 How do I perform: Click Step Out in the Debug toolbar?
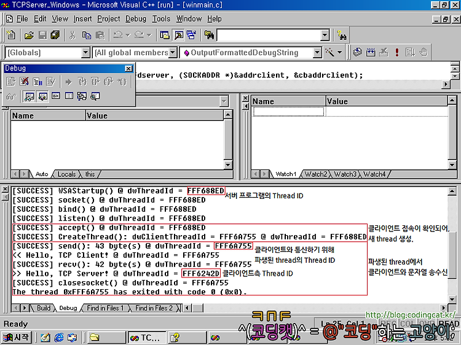(108, 81)
